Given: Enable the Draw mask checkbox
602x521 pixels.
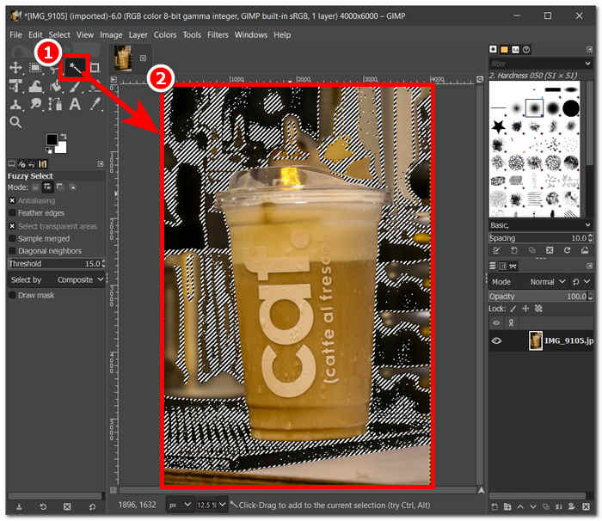Looking at the screenshot, I should click(x=12, y=295).
